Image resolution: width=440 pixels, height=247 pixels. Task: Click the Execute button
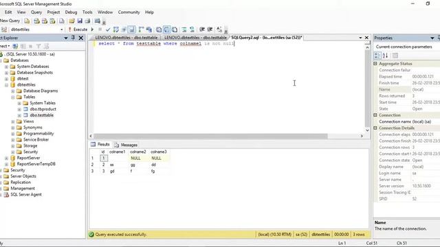click(78, 30)
